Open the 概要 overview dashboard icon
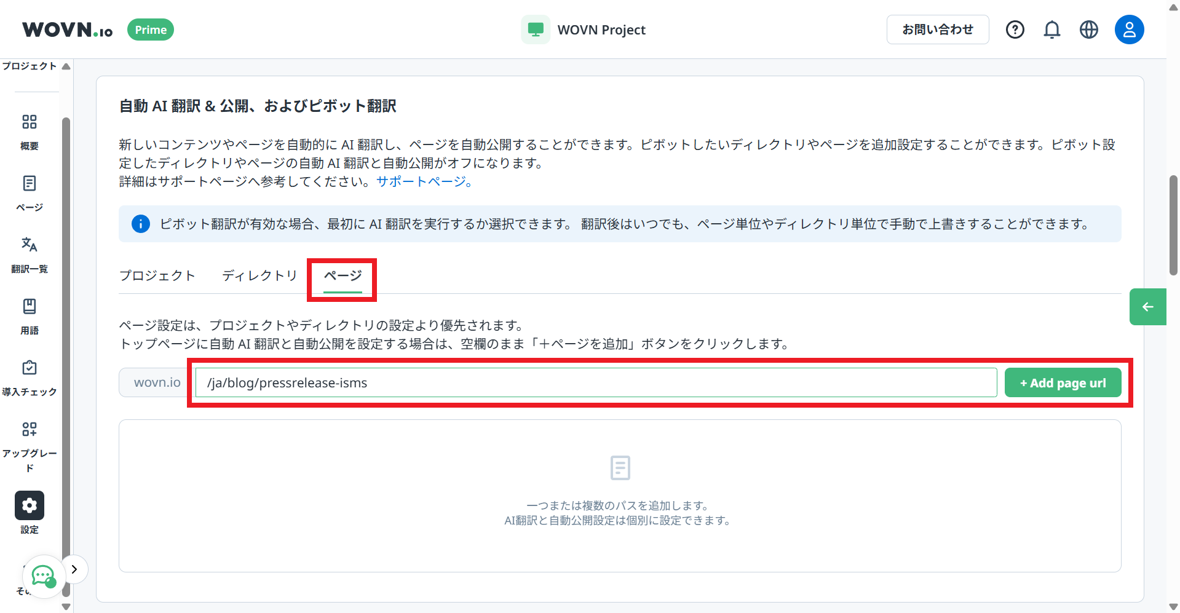The width and height of the screenshot is (1180, 613). [29, 122]
